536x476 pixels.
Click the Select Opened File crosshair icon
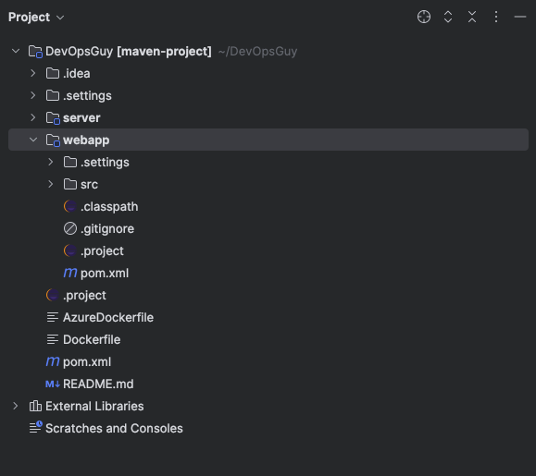[424, 17]
